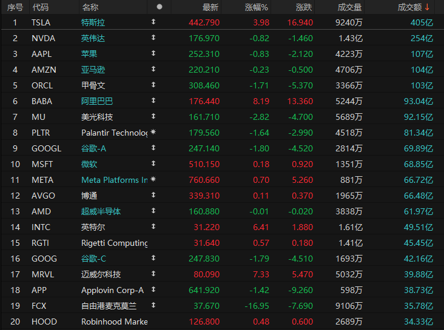Click the orange sort arrow beside 成交额

point(427,7)
